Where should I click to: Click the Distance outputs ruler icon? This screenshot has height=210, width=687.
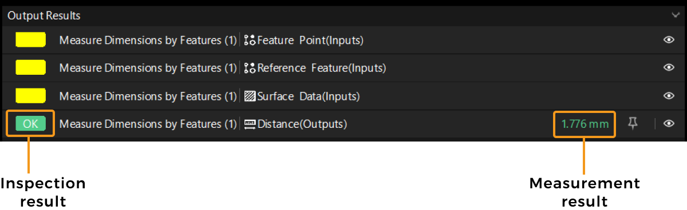tap(250, 124)
